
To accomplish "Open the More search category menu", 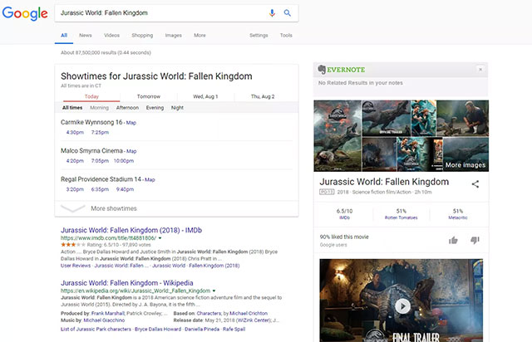I will 199,36.
